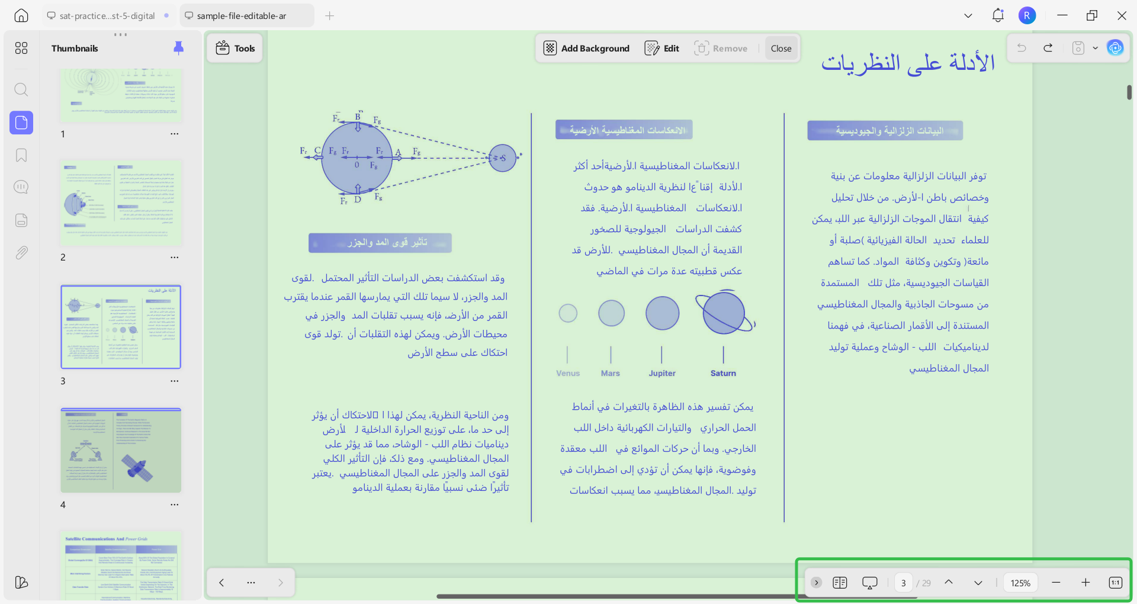Go to the previous page arrow
Viewport: 1137px width, 604px height.
click(949, 583)
